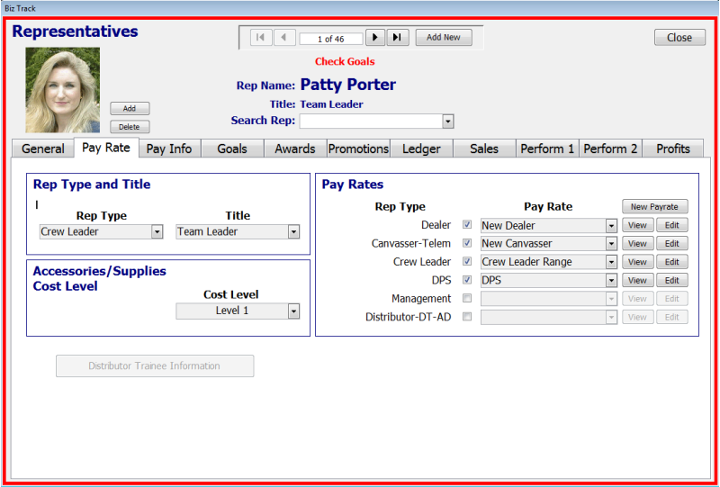The image size is (720, 487).
Task: Edit the DPS pay rate
Action: click(671, 280)
